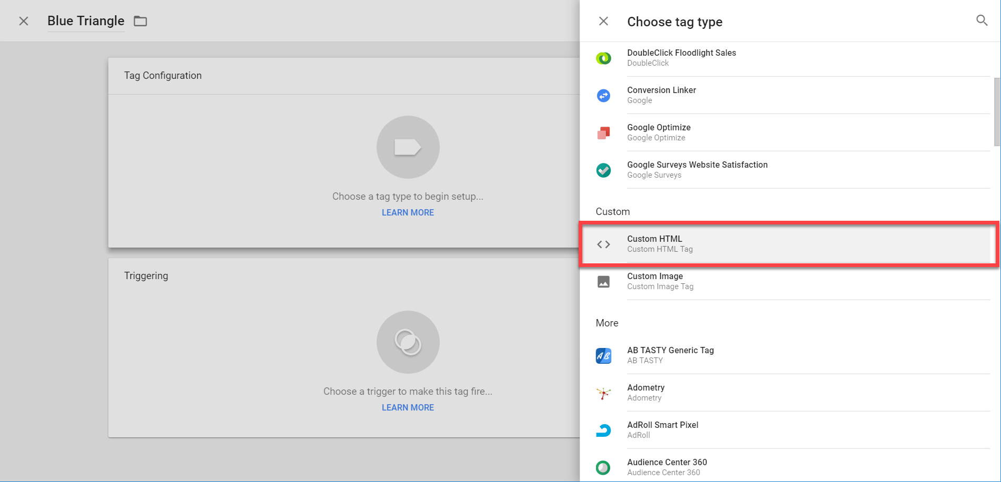Click the Google Surveys checkmark icon

pyautogui.click(x=603, y=170)
